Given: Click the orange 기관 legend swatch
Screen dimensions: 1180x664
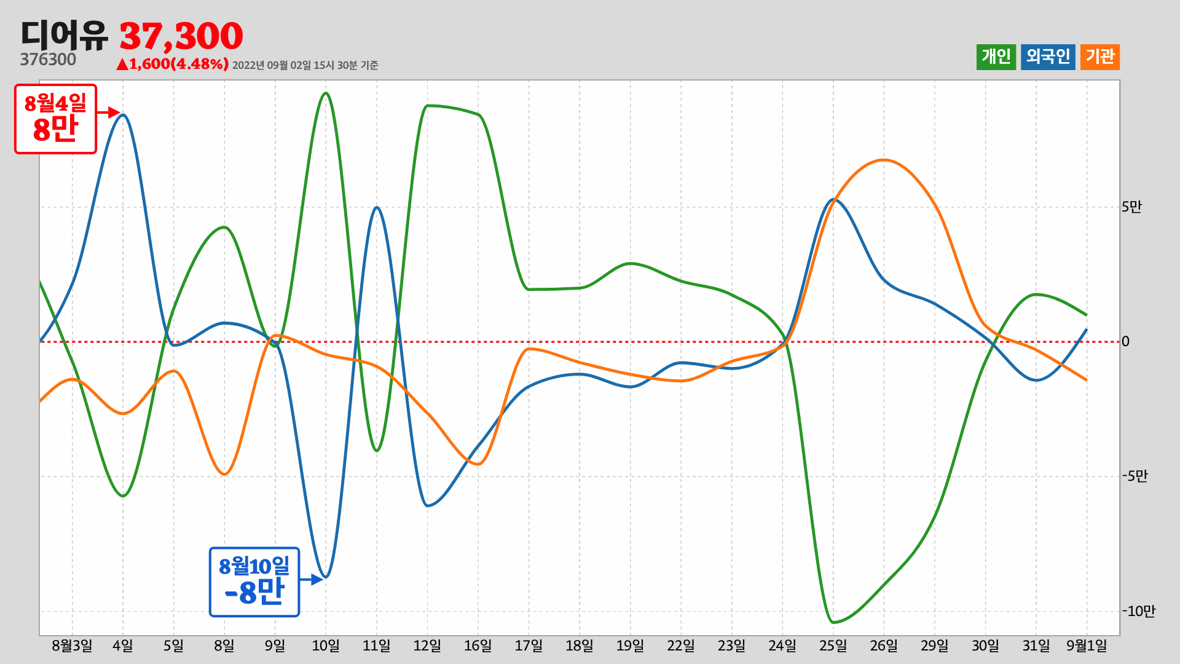Looking at the screenshot, I should [x=1099, y=57].
